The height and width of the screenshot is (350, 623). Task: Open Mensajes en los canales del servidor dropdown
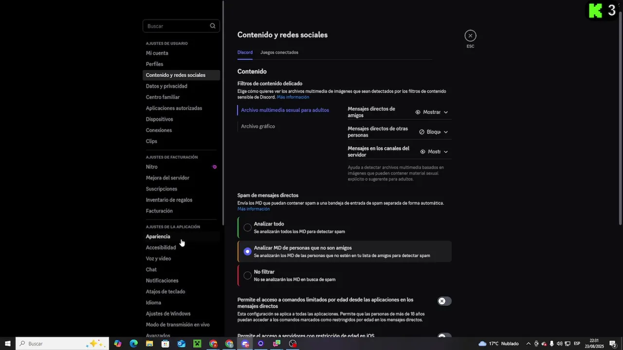(x=434, y=152)
